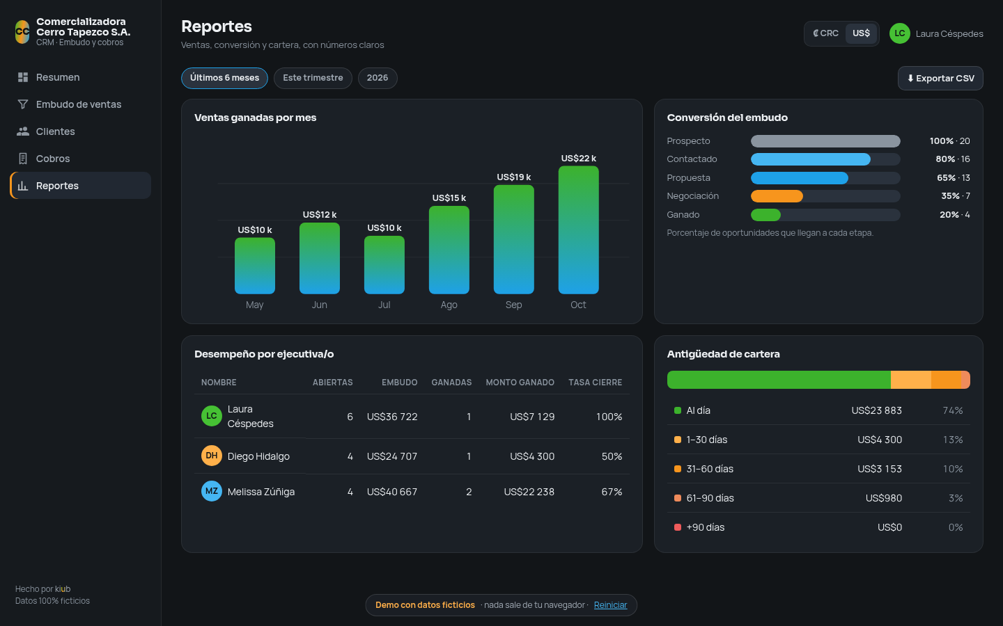The height and width of the screenshot is (626, 1003).
Task: Select the Este trimestre filter
Action: coord(313,78)
